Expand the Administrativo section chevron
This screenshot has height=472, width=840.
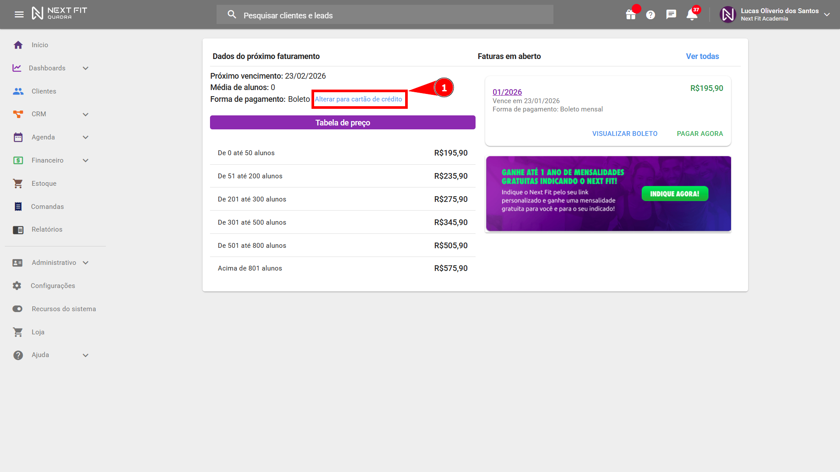86,263
